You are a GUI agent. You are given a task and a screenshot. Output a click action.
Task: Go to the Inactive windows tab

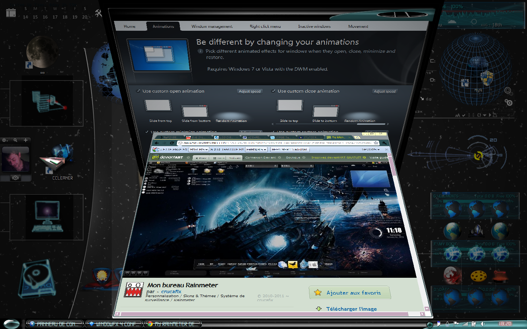tap(314, 26)
